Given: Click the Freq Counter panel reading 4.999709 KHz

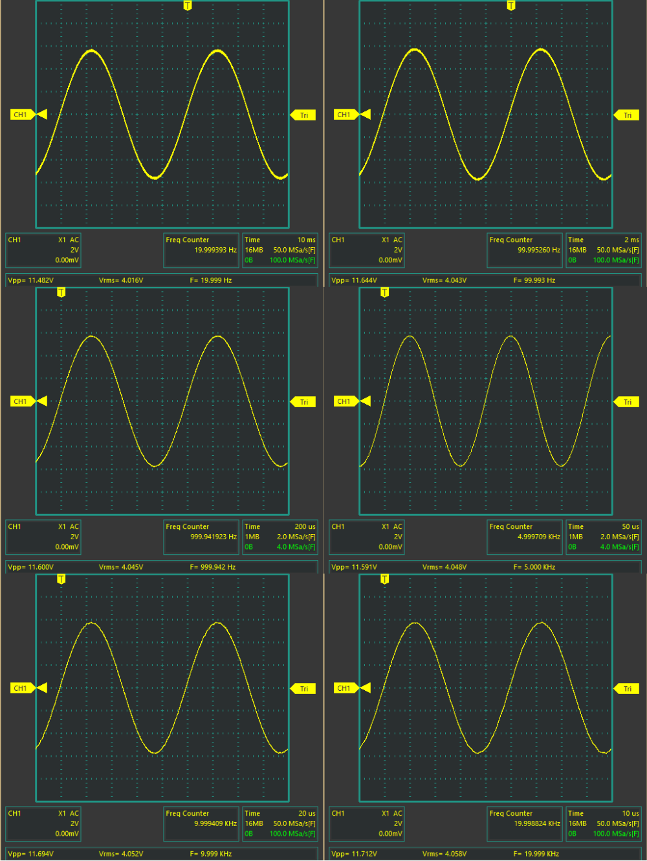Looking at the screenshot, I should click(524, 537).
